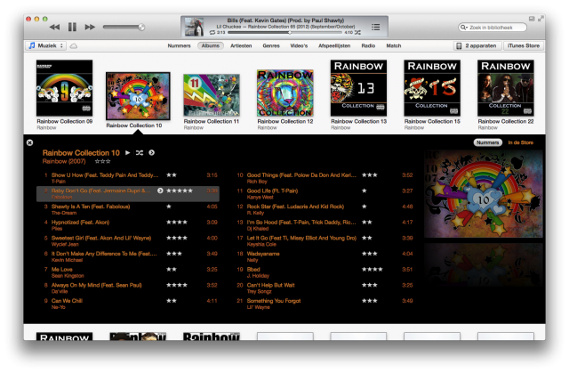Click the large Rainbow Collection 10 artwork
This screenshot has width=569, height=373.
(x=484, y=194)
